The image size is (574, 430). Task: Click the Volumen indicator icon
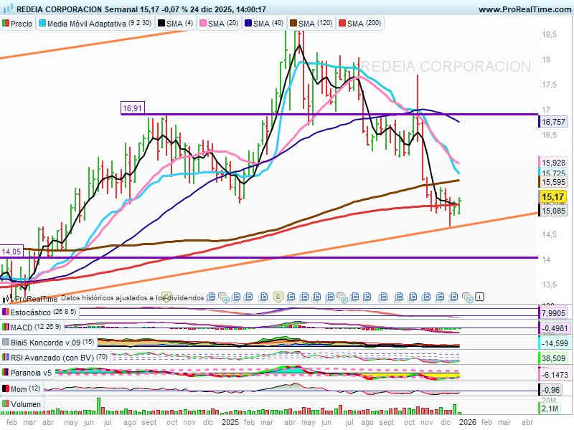click(x=6, y=404)
